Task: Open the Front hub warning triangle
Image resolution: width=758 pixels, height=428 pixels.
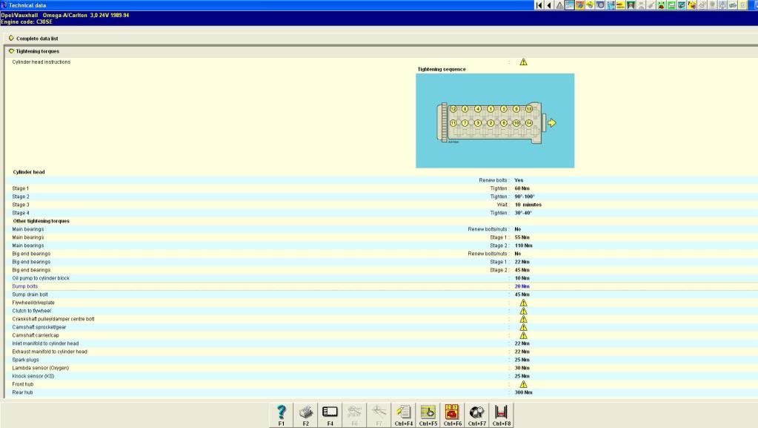Action: (x=523, y=384)
